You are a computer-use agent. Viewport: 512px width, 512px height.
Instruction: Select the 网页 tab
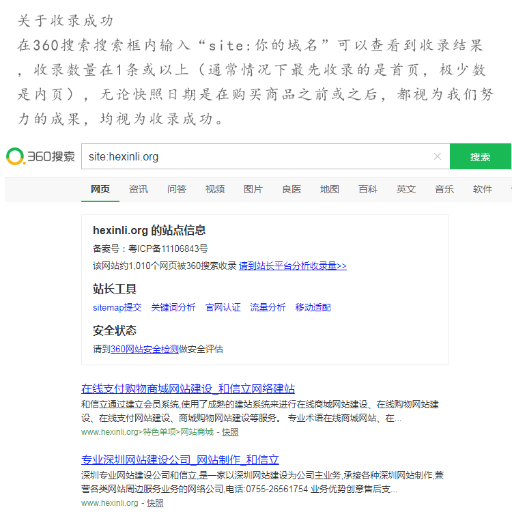point(100,189)
